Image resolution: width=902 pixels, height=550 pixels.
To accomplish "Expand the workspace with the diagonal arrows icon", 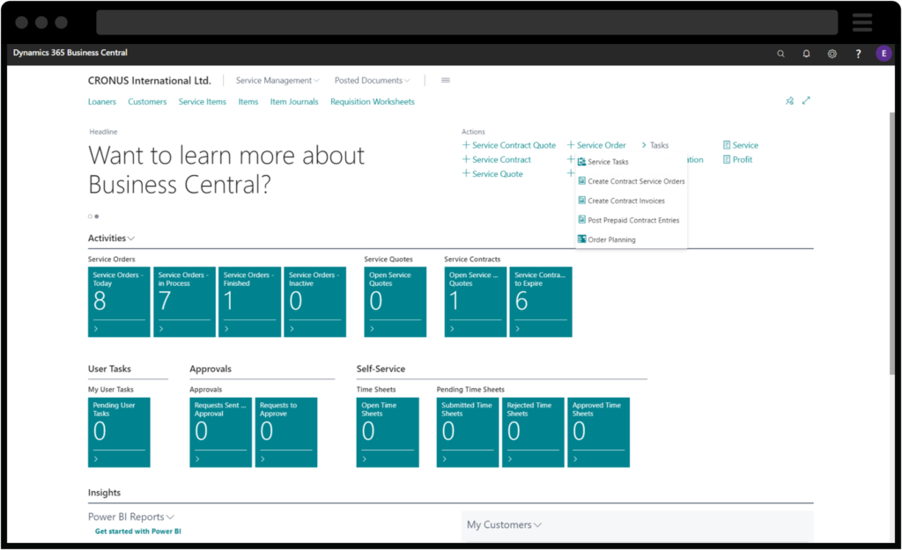I will click(806, 100).
